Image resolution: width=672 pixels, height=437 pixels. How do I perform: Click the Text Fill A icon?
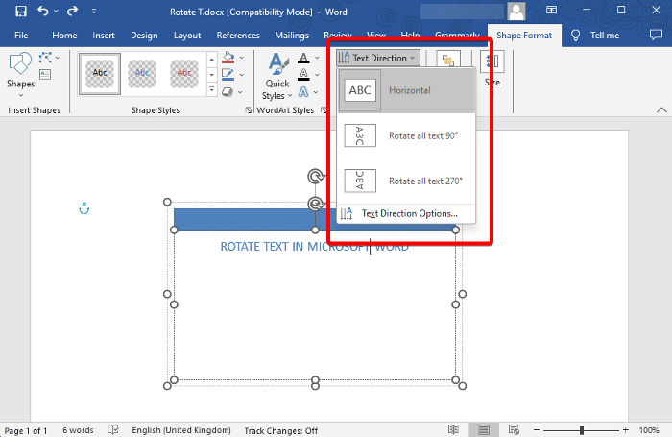(x=303, y=58)
